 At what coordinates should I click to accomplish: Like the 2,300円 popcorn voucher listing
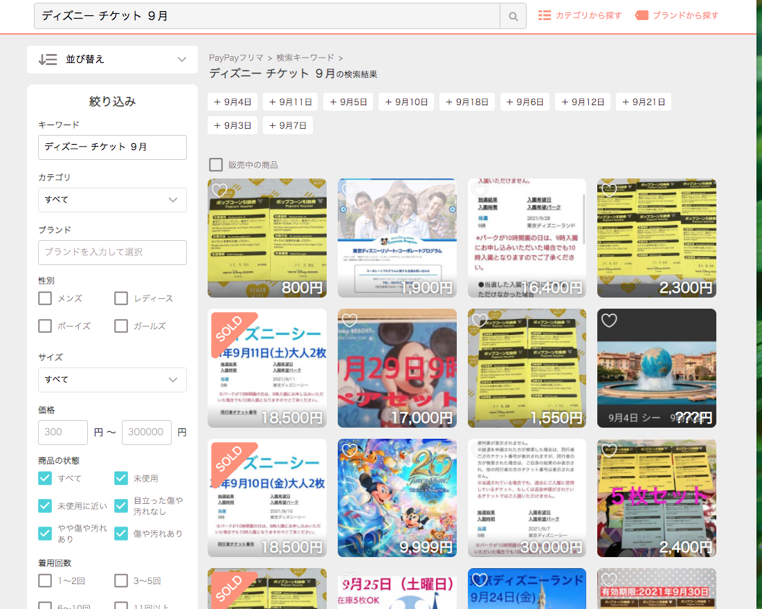pos(609,190)
